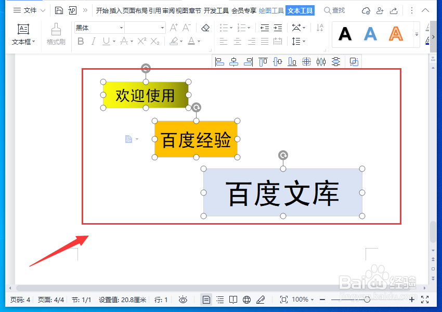Align objects left in floating toolbar
Viewport: 442px width, 312px height.
tap(219, 62)
